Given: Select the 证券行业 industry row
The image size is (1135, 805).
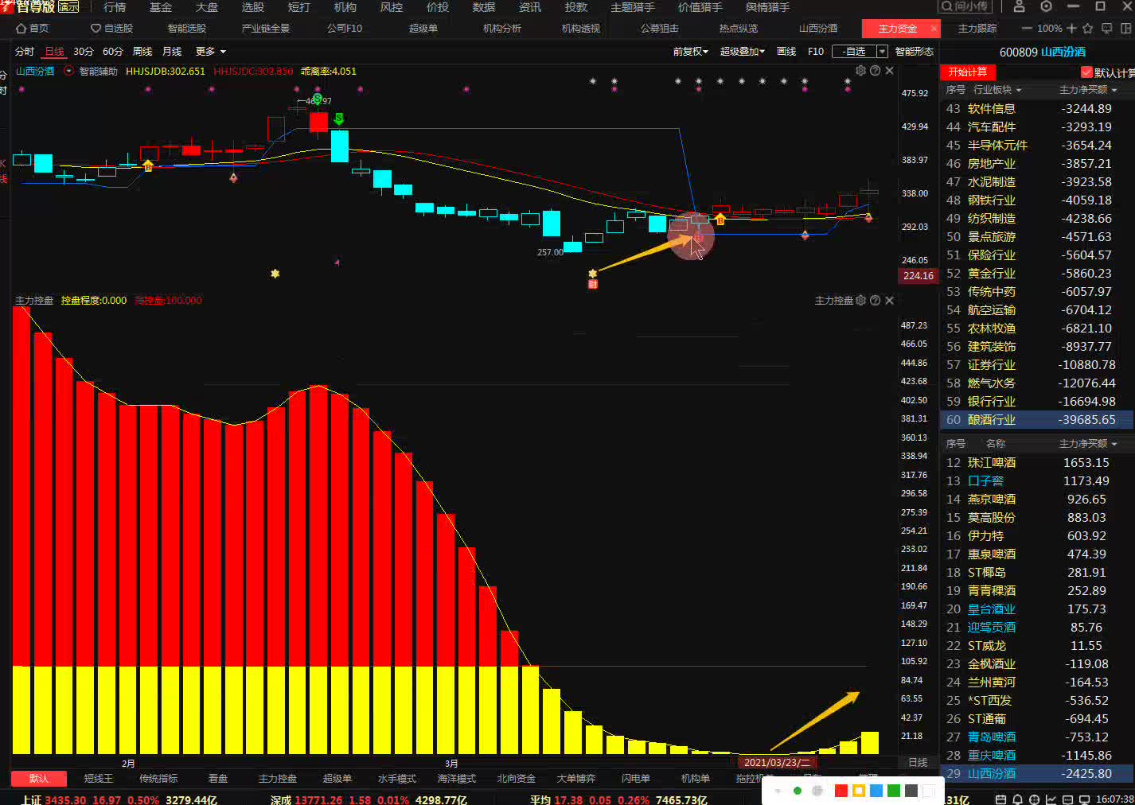Looking at the screenshot, I should [1038, 365].
